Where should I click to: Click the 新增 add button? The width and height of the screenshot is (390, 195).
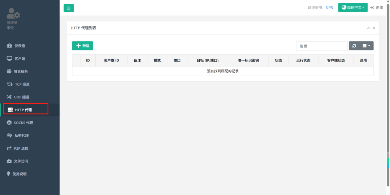pos(83,46)
